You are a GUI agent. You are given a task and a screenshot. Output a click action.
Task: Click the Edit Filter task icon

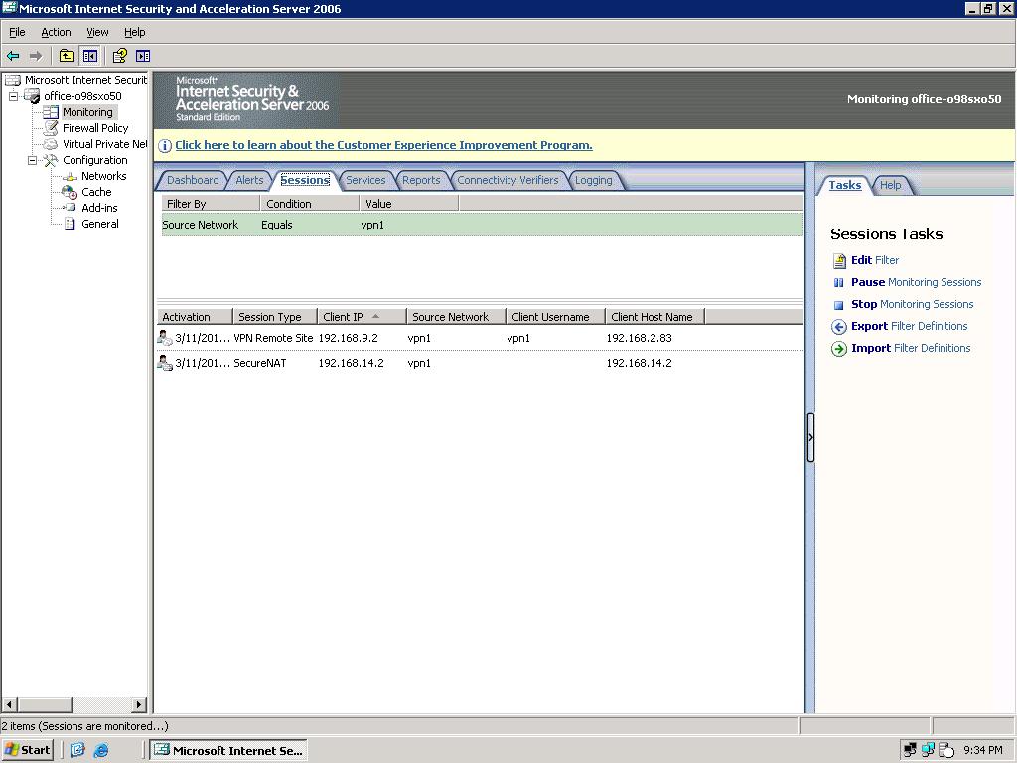pyautogui.click(x=839, y=261)
